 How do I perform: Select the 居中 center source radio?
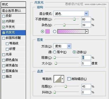[54, 52]
